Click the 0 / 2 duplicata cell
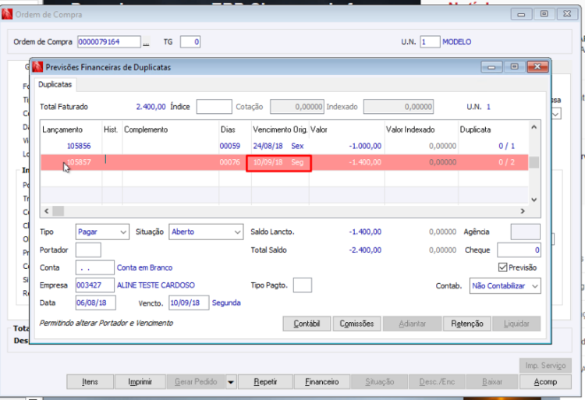 tap(506, 162)
